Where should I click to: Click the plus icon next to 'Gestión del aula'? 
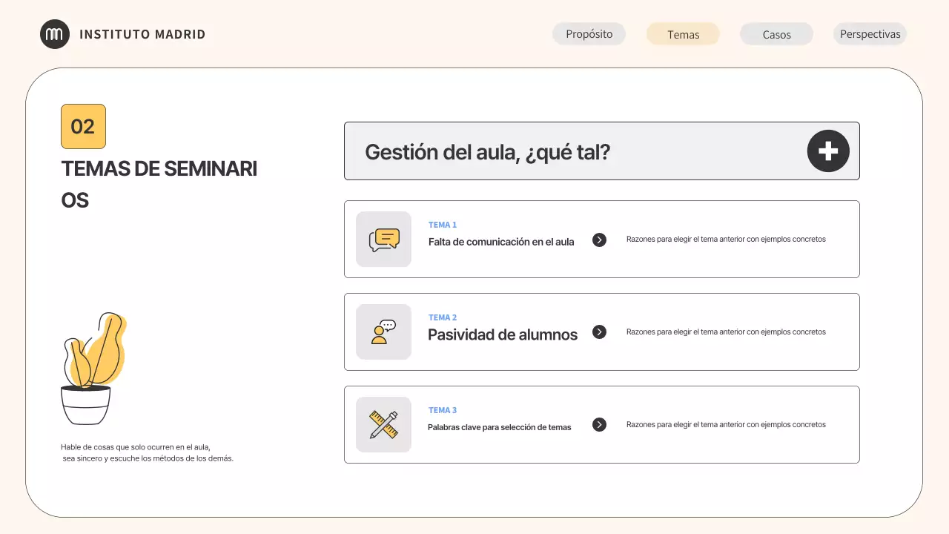tap(827, 151)
